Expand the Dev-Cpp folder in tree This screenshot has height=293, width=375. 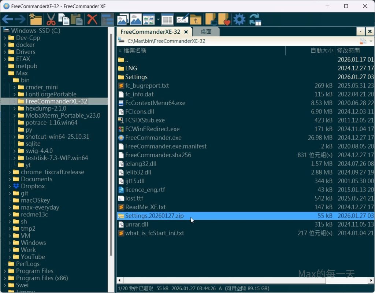(x=5, y=38)
